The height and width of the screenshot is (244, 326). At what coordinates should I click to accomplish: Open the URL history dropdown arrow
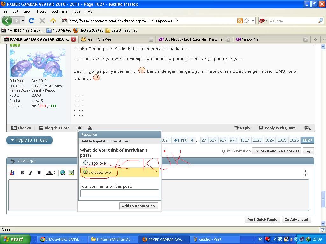(253, 21)
